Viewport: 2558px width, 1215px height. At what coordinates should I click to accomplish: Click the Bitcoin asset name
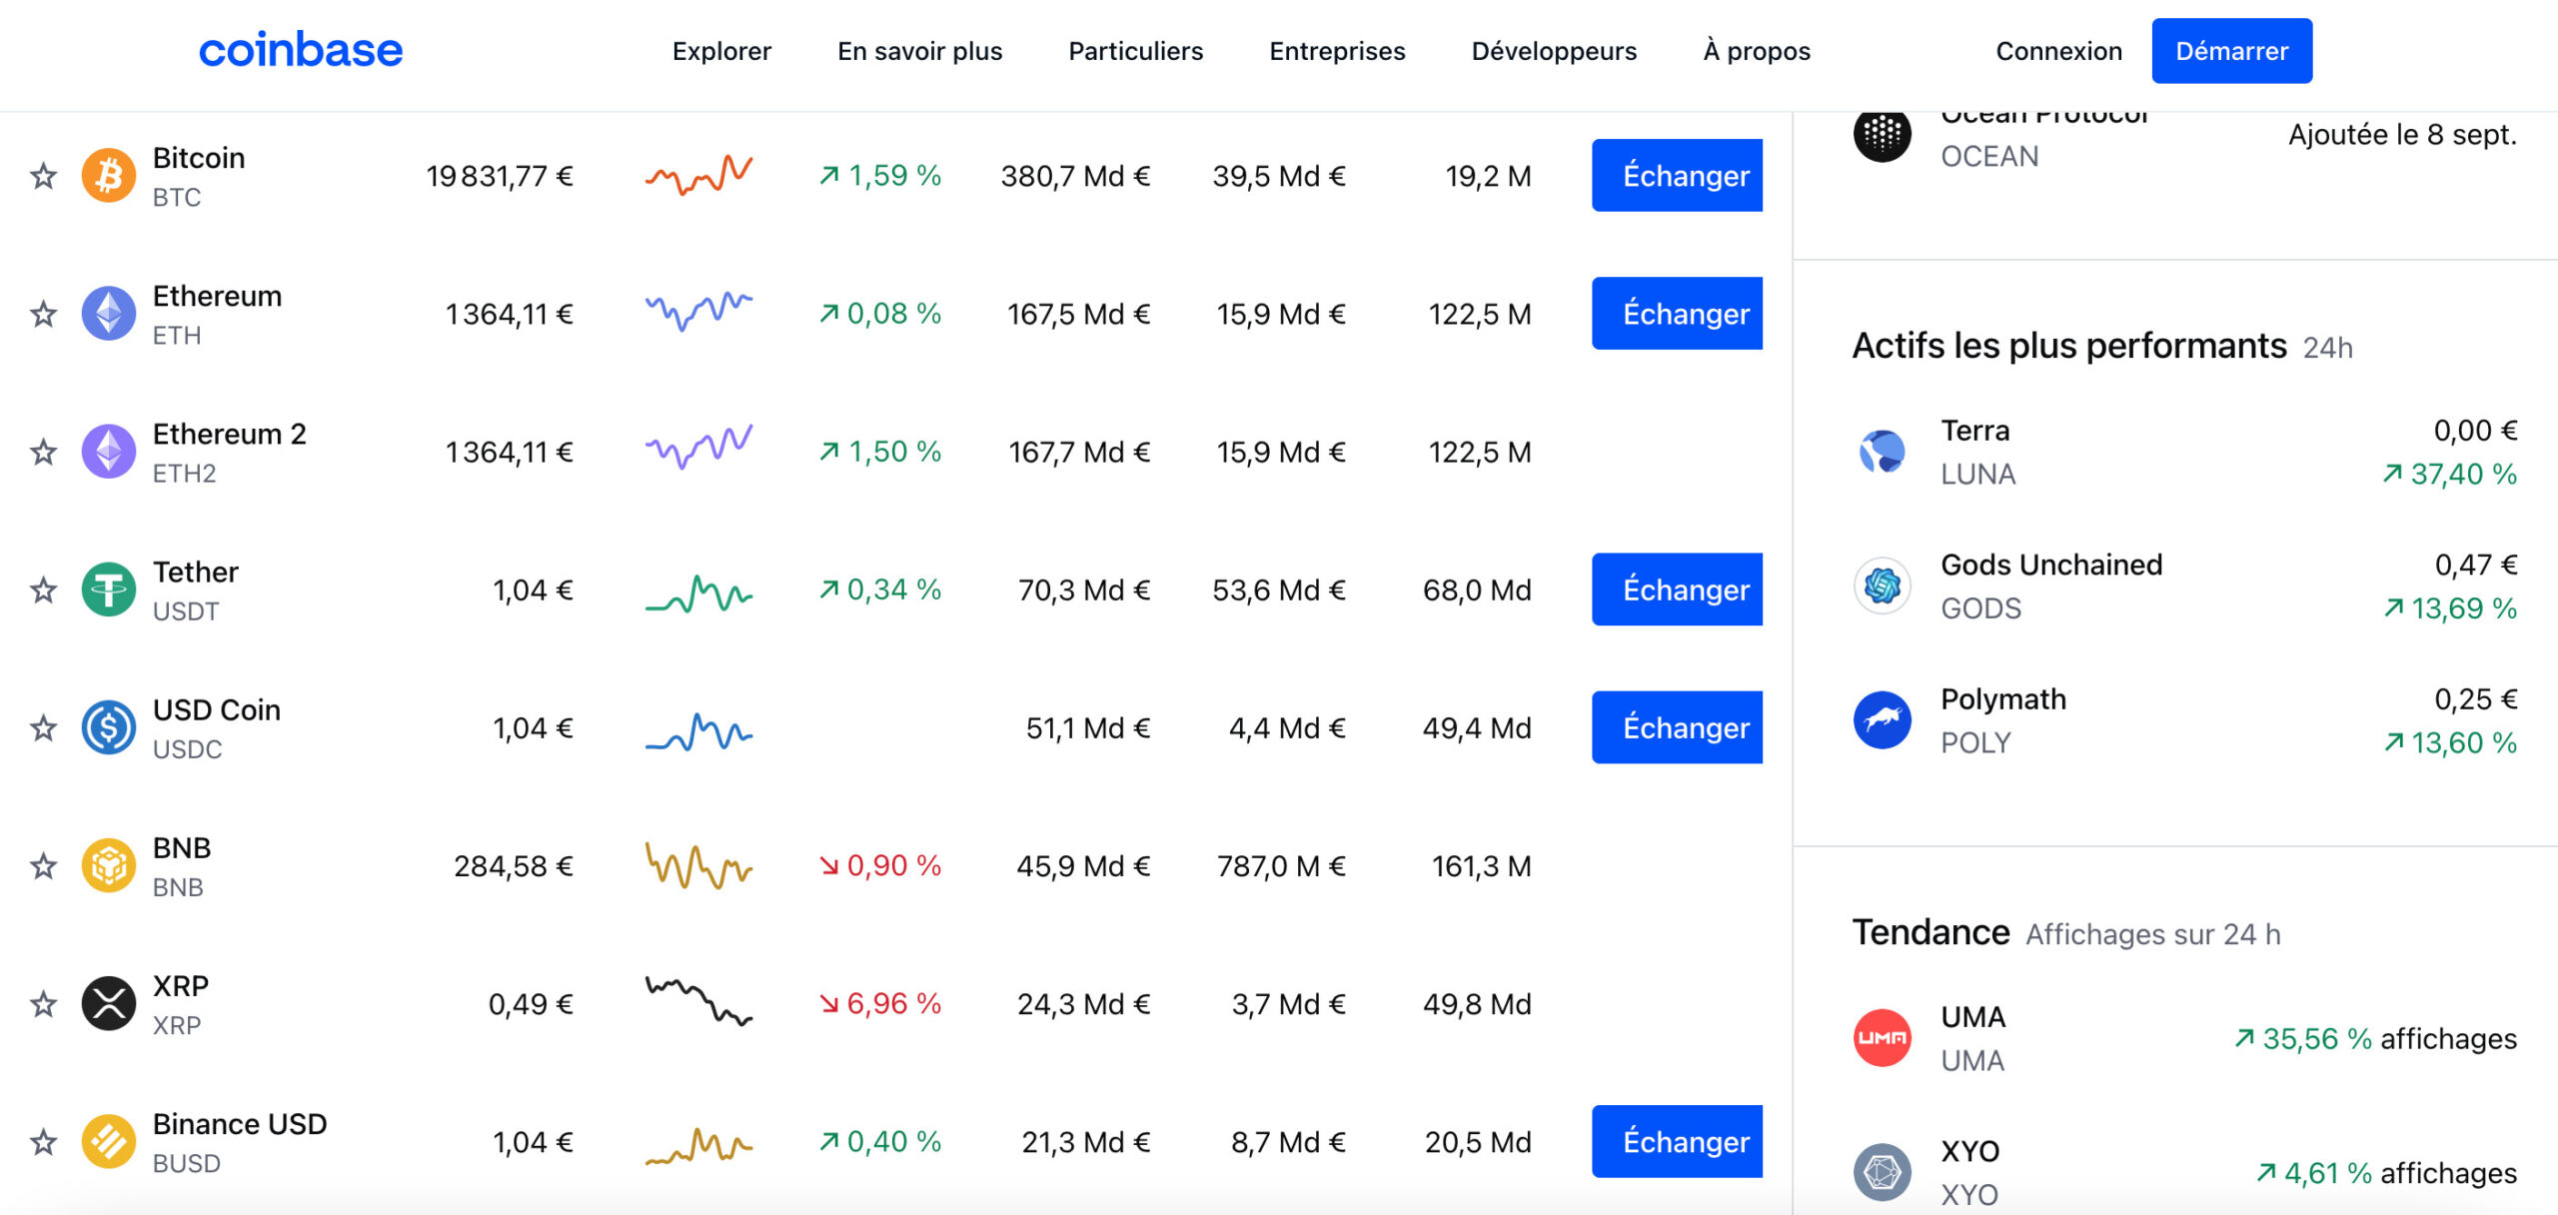[x=199, y=158]
